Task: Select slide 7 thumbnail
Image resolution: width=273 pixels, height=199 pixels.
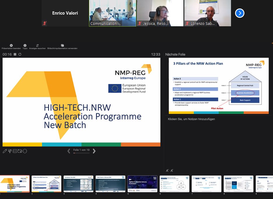Action: (206, 184)
